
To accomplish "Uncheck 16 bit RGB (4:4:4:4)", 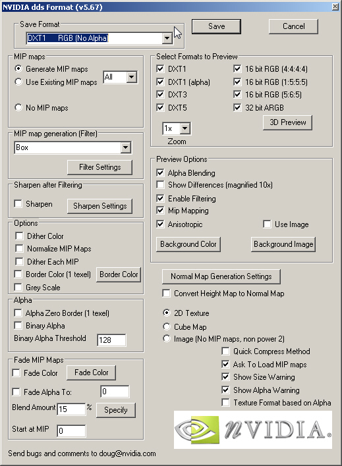I will point(237,68).
